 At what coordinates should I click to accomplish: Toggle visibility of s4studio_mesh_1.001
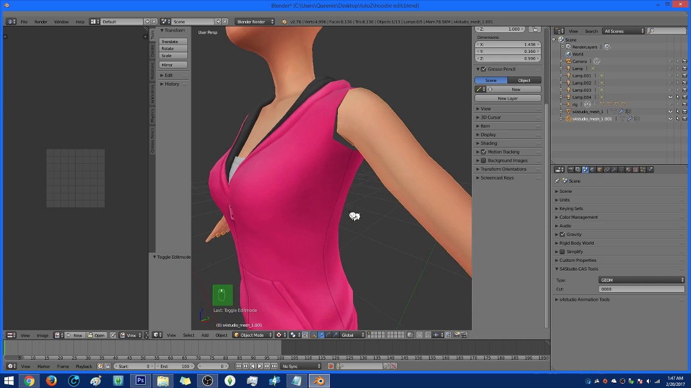click(x=670, y=119)
